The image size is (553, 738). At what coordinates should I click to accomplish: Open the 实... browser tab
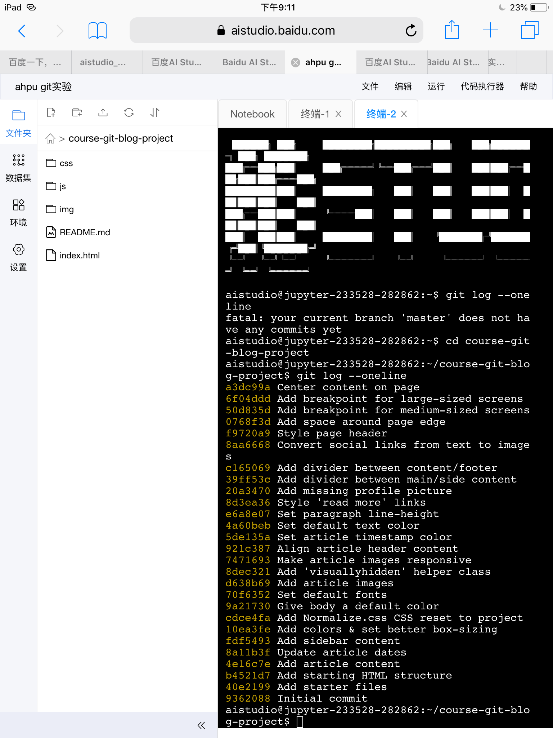point(502,62)
